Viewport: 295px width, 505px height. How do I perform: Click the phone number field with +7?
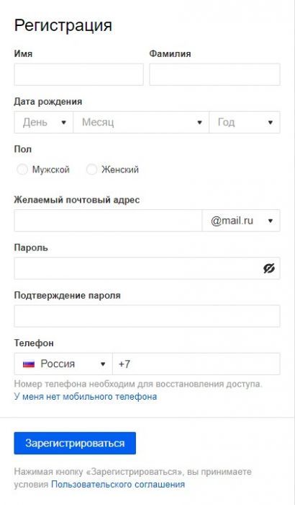pos(196,364)
